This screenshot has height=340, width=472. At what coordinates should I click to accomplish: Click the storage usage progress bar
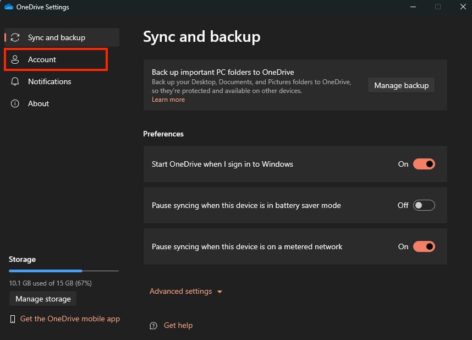point(63,271)
